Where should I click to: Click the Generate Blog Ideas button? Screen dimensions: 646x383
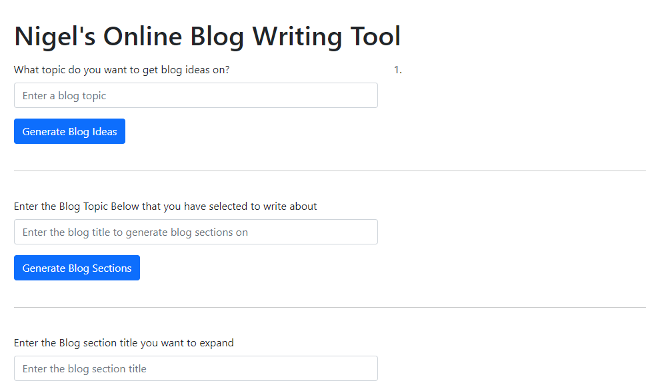point(69,131)
